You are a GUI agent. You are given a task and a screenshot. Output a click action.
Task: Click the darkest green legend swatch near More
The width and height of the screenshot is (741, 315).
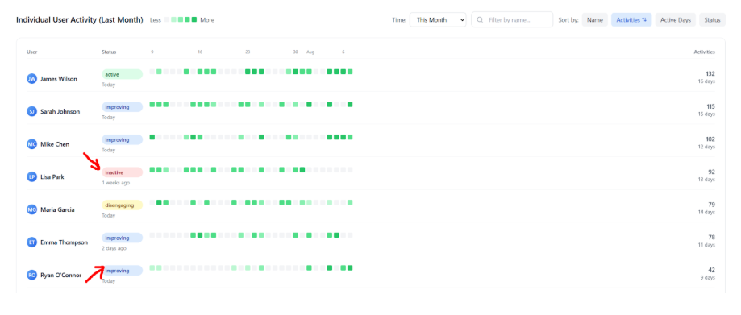(194, 20)
